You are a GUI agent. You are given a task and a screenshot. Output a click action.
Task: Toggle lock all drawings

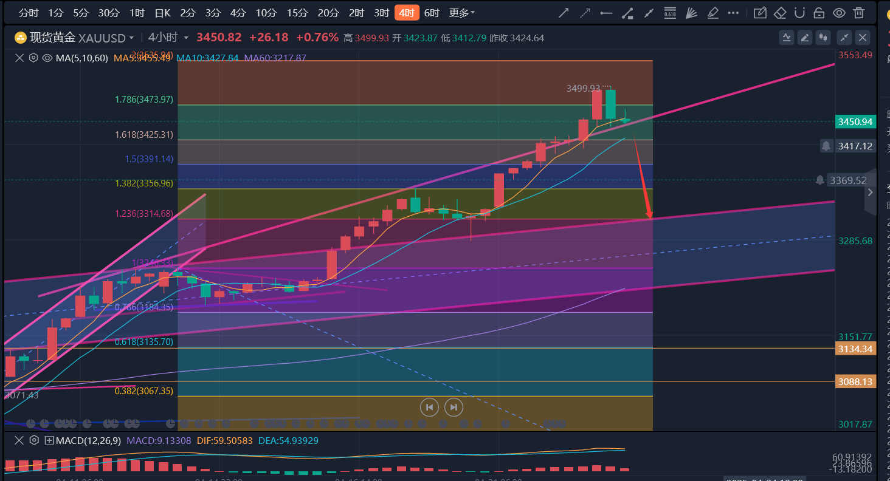click(x=819, y=13)
